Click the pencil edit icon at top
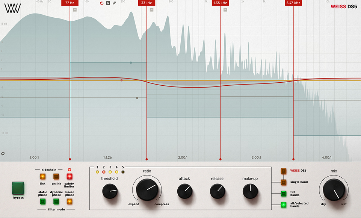The image size is (361, 218). (115, 3)
